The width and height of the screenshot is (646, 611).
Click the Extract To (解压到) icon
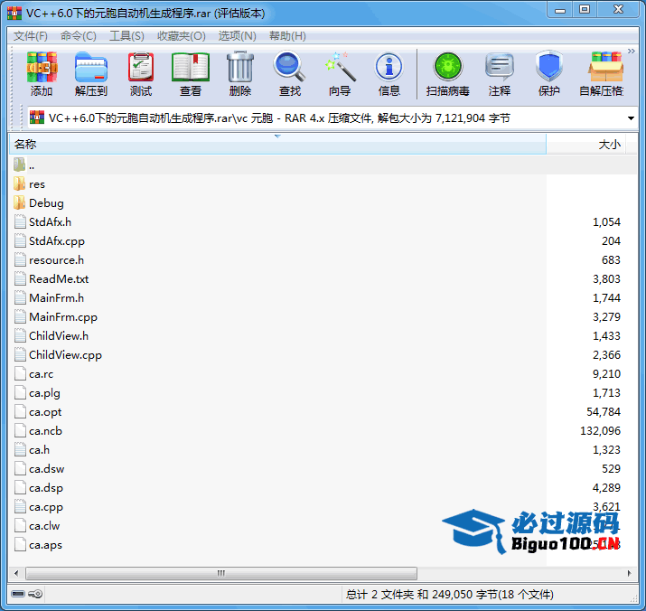tap(91, 74)
